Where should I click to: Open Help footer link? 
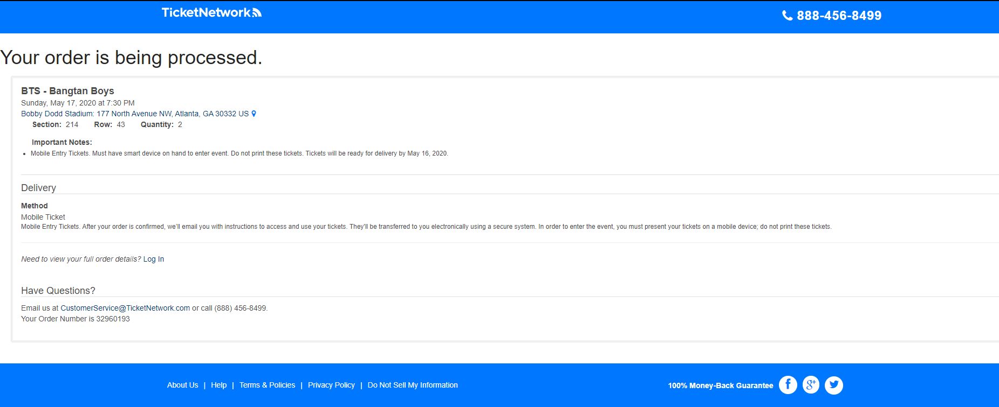tap(218, 385)
